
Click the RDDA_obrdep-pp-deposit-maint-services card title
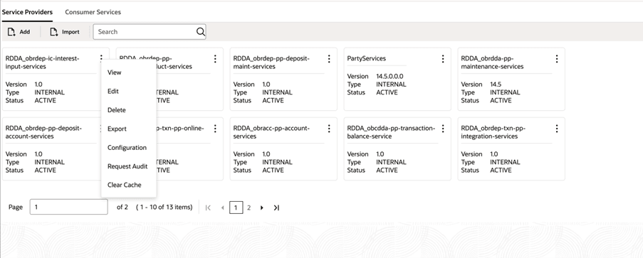tap(271, 63)
